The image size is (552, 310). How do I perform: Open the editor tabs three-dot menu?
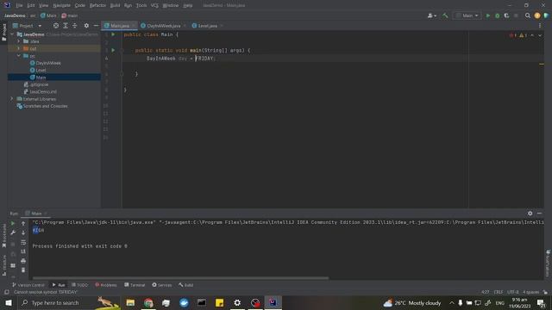pyautogui.click(x=540, y=26)
